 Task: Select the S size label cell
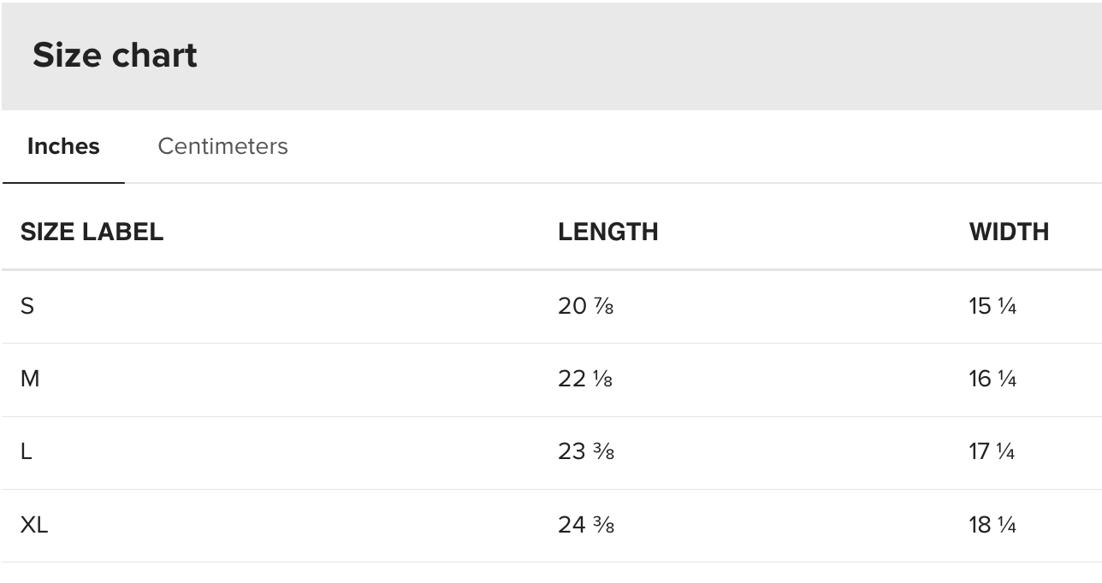(27, 306)
